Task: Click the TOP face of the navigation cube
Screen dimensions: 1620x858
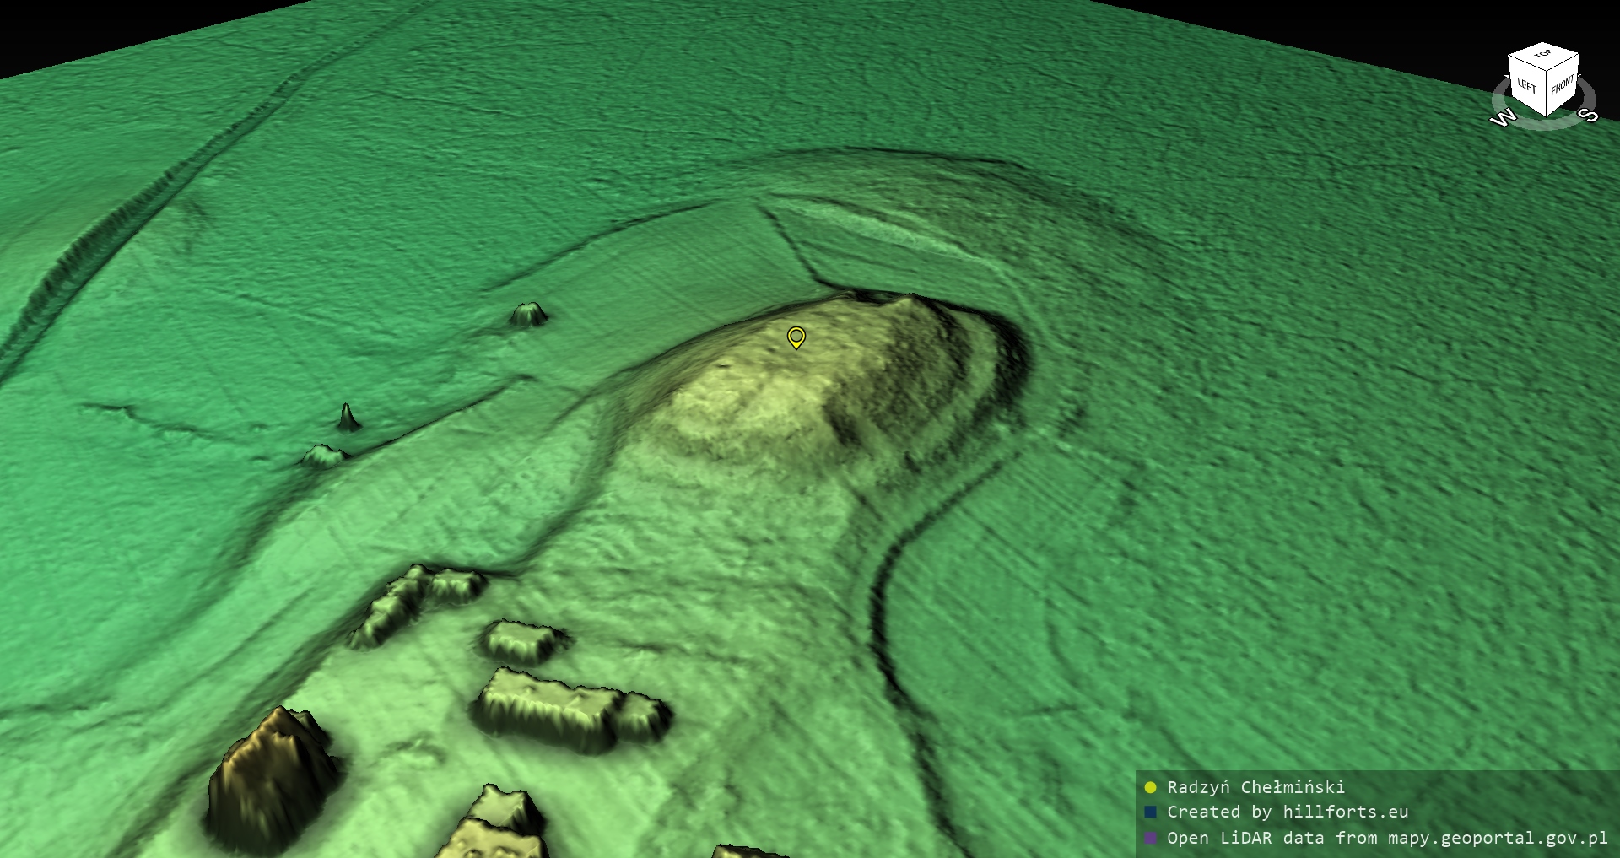Action: tap(1543, 54)
